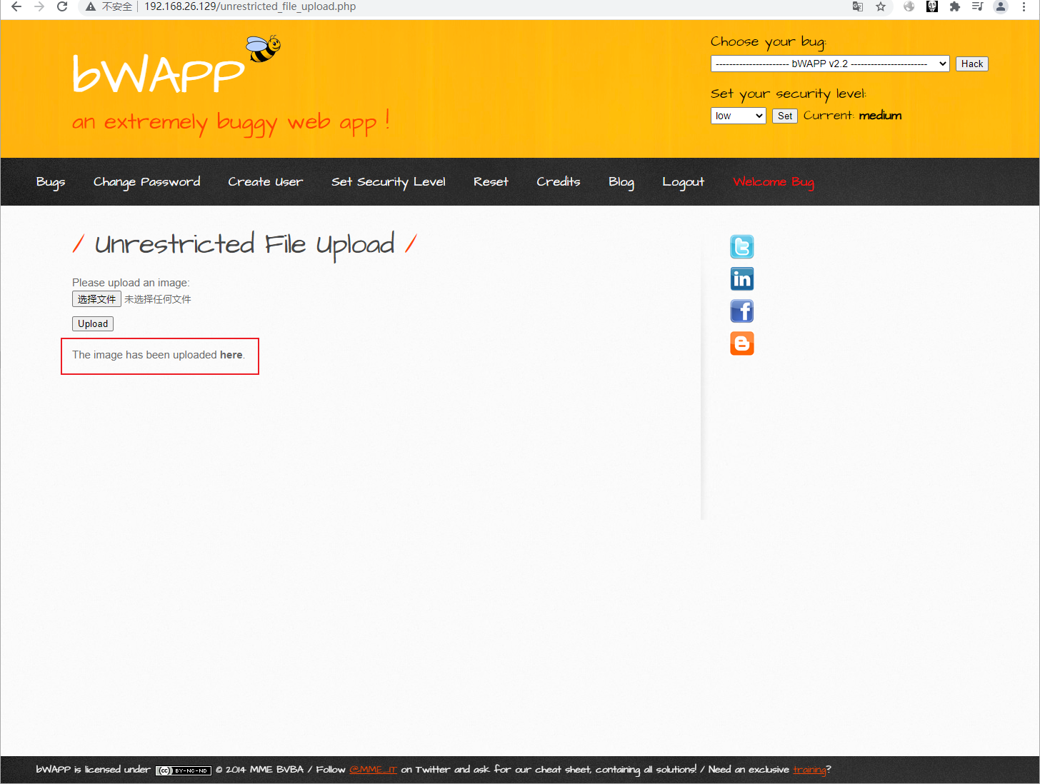Select Logout in the navigation bar

684,182
